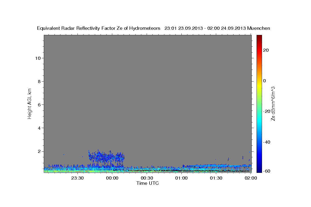Viewport: 311px width, 207px height.
Task: Click the plot title text beginning 'Equivalent Radar Reflectivity Factor'
Action: coord(153,28)
